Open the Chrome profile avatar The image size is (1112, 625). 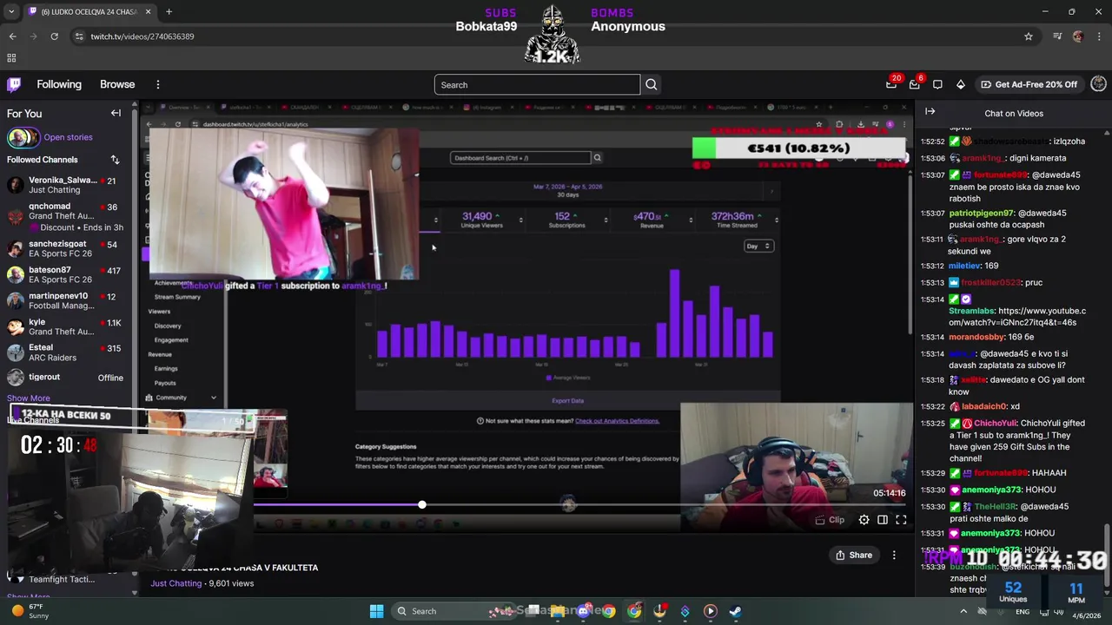pos(1078,36)
